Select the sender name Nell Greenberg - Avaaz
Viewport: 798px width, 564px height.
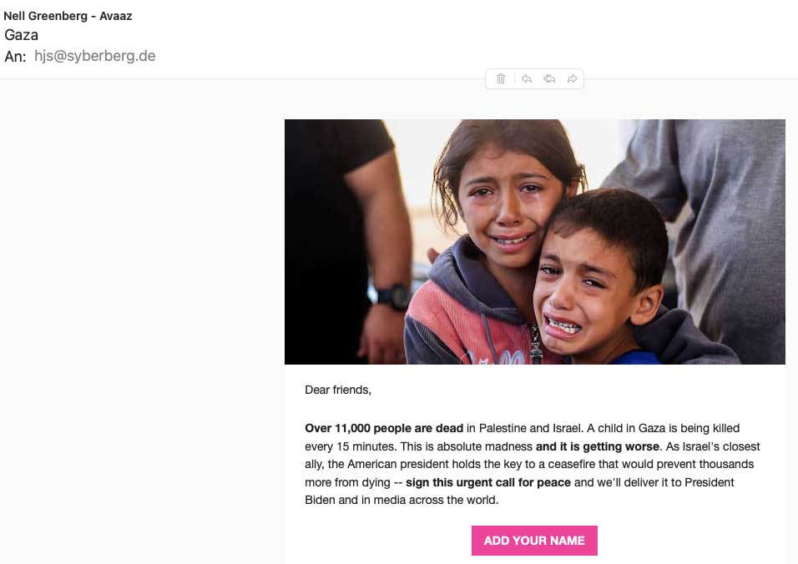[x=68, y=16]
